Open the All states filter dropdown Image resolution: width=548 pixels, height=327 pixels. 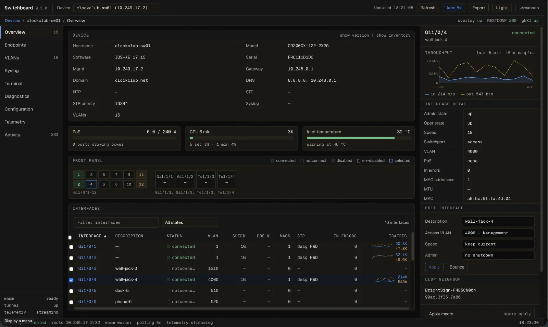click(190, 222)
